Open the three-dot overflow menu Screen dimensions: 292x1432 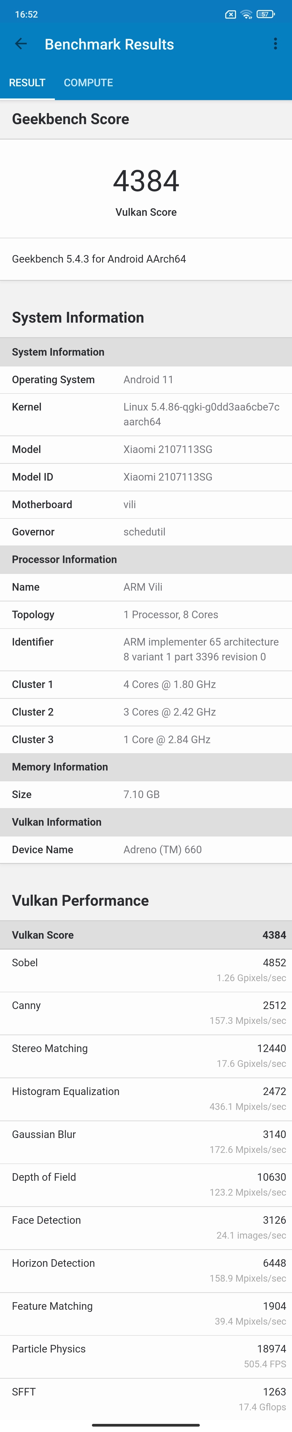click(275, 44)
